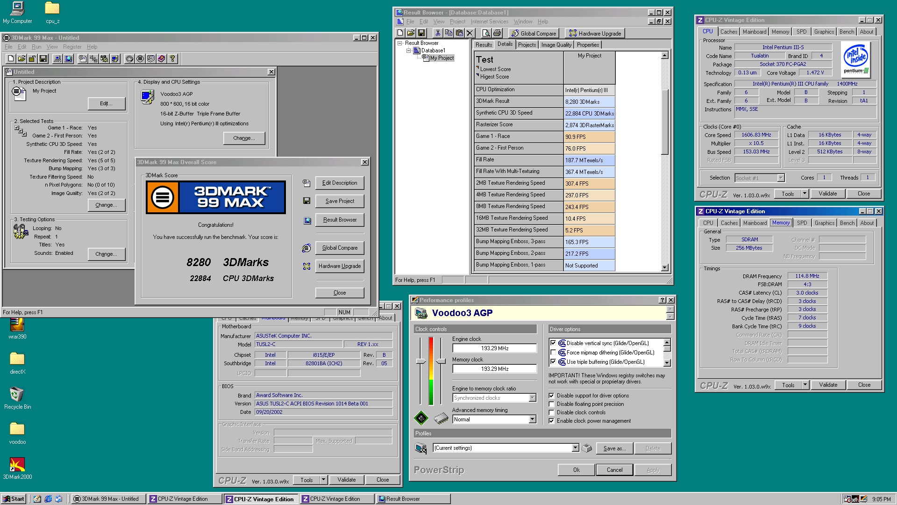Click memory module icon in PowerStrip profiles
This screenshot has height=505, width=897.
(441, 418)
